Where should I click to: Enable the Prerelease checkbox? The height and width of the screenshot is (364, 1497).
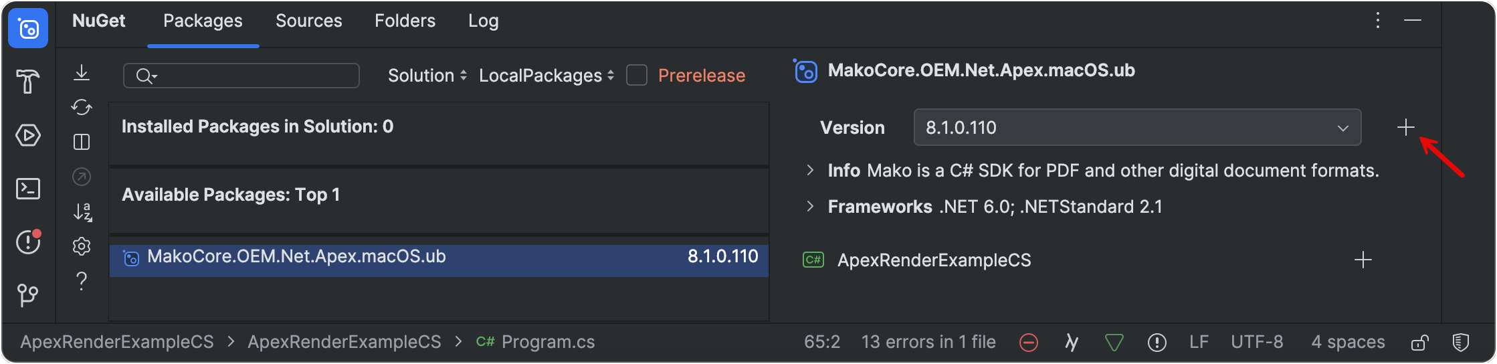tap(637, 76)
